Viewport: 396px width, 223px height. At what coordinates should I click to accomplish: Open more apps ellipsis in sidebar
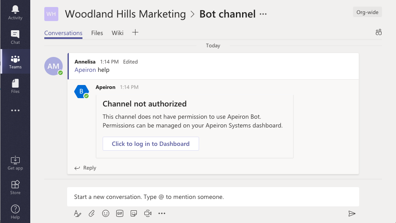pos(15,110)
